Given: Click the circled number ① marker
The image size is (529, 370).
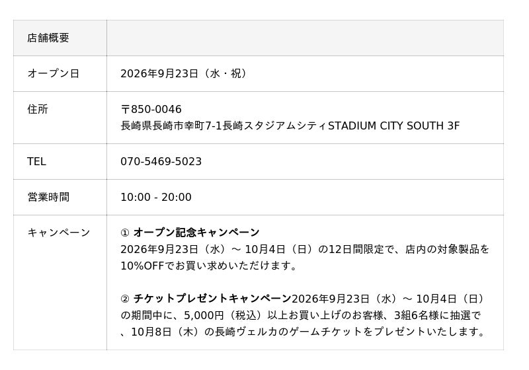Looking at the screenshot, I should pos(125,233).
